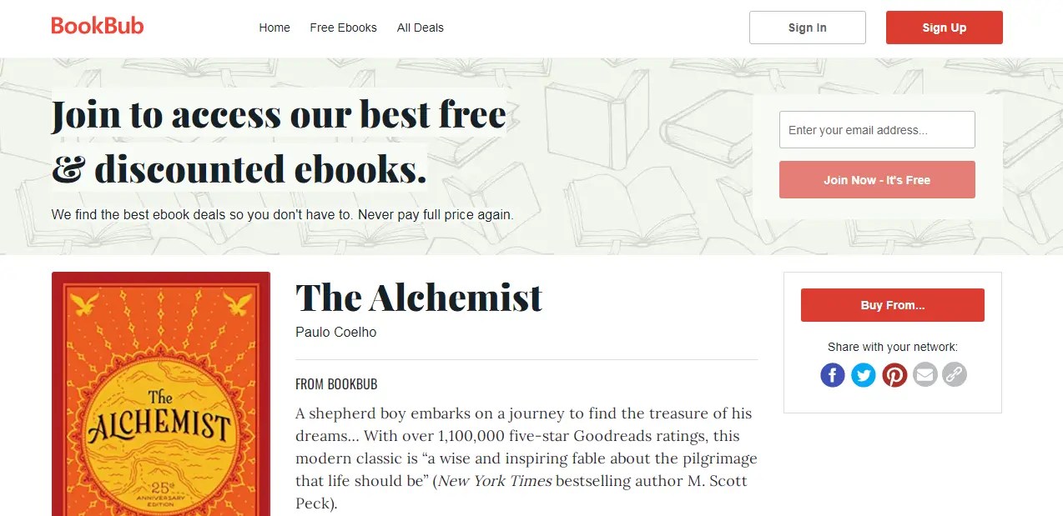Click The Alchemist title heading
The width and height of the screenshot is (1063, 516).
tap(418, 298)
